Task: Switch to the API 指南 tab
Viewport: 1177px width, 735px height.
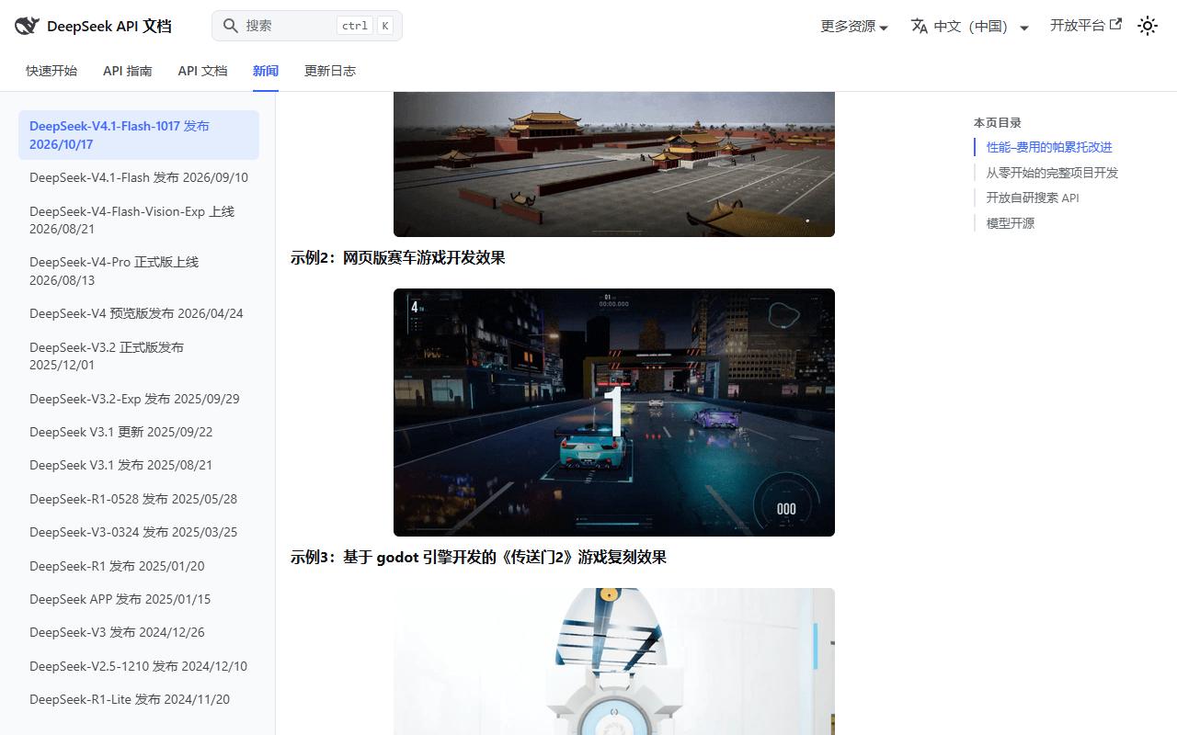Action: [128, 71]
